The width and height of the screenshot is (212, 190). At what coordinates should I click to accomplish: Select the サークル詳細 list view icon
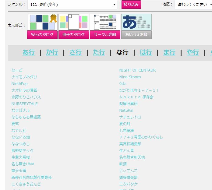[x=105, y=22]
